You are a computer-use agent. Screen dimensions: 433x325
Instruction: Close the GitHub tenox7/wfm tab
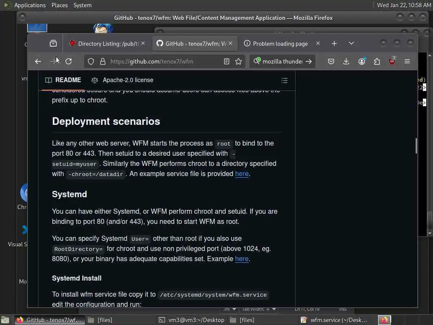click(x=230, y=44)
